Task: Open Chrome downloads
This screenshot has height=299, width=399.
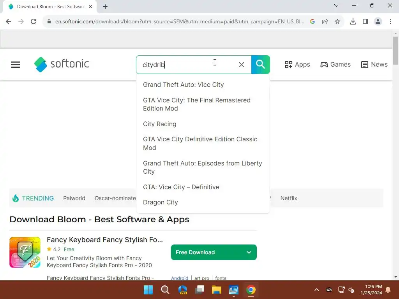Action: [353, 22]
